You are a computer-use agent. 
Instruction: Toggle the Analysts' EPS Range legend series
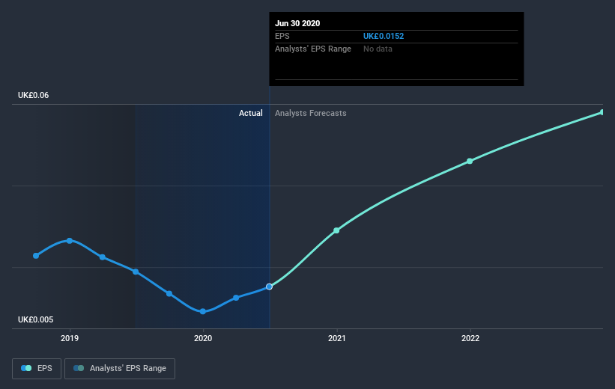[x=120, y=369]
